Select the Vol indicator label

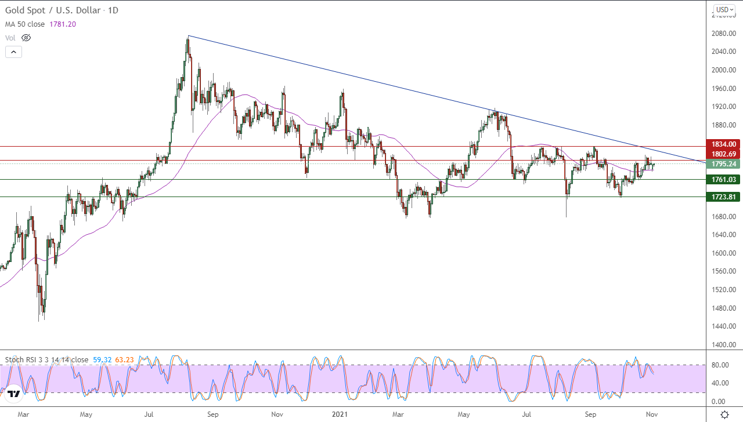(x=10, y=38)
